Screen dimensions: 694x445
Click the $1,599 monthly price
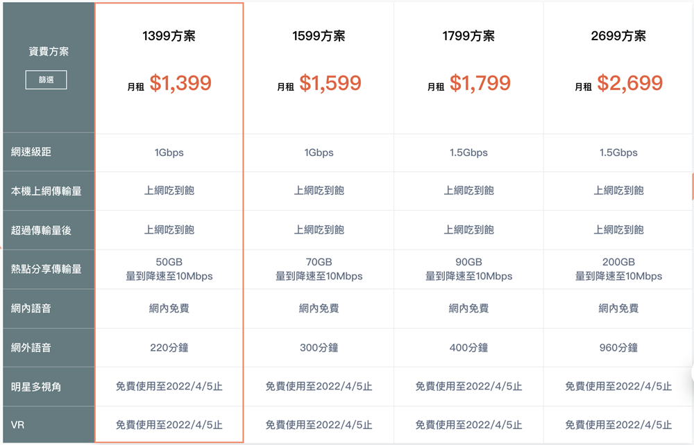[330, 84]
